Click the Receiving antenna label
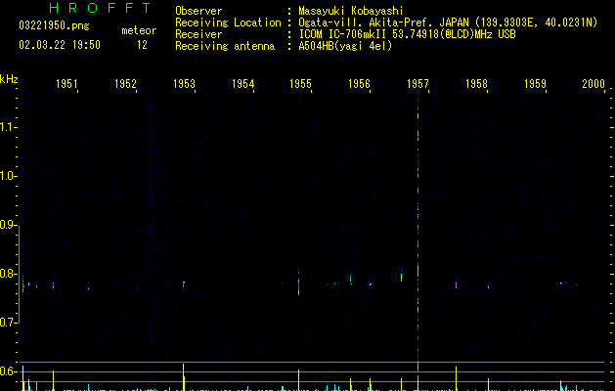The width and height of the screenshot is (615, 391). (225, 46)
